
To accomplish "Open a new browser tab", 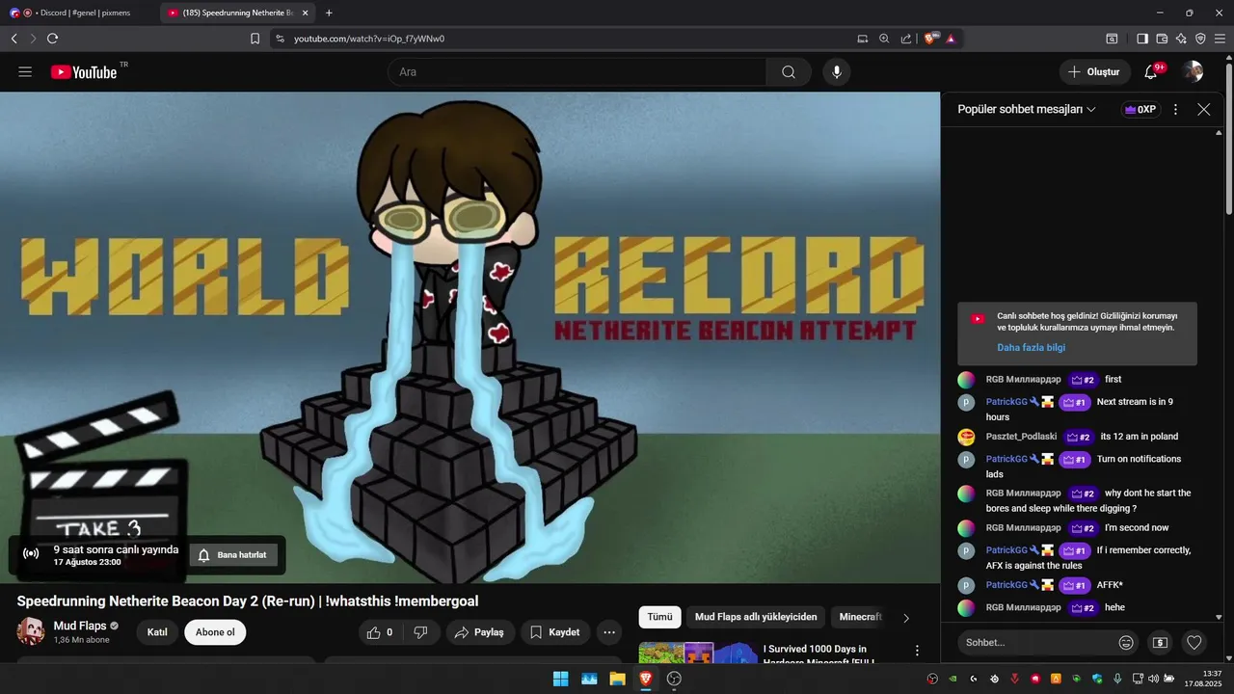I will point(329,13).
